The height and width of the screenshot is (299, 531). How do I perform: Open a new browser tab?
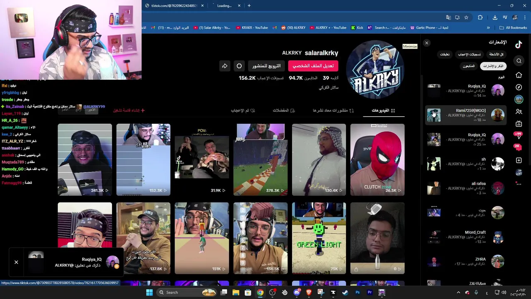pyautogui.click(x=249, y=6)
